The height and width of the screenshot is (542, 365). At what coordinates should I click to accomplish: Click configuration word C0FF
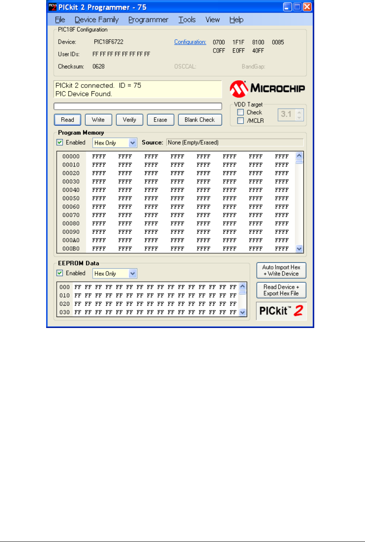coord(219,50)
